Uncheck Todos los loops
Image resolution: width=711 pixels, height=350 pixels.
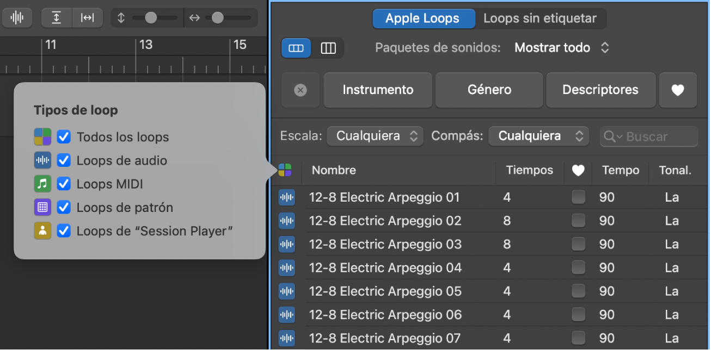[x=64, y=137]
